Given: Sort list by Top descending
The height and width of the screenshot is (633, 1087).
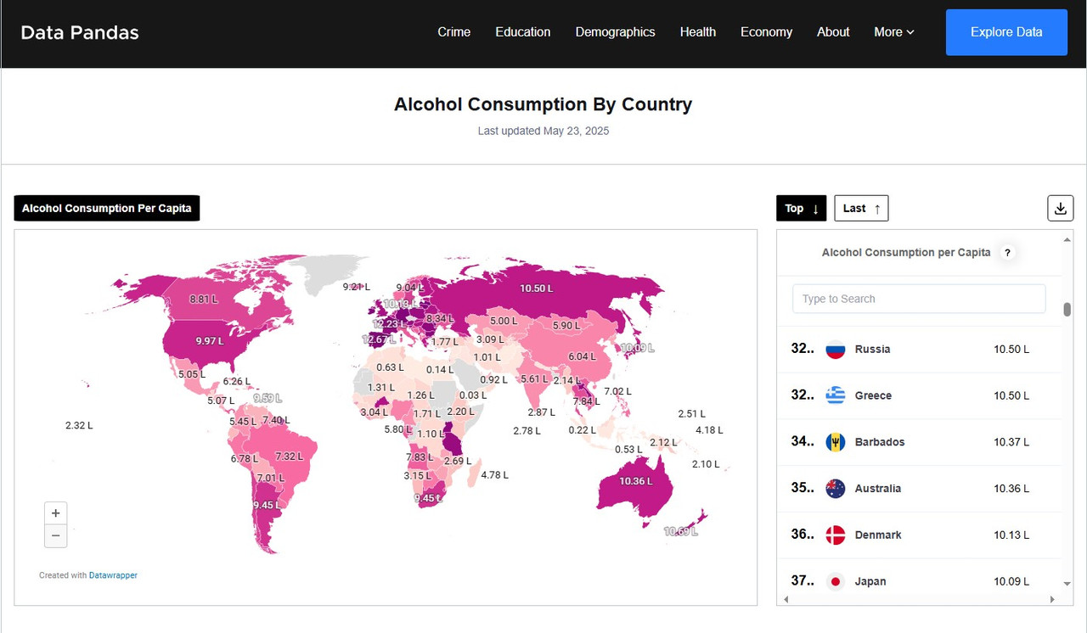Looking at the screenshot, I should [x=802, y=208].
